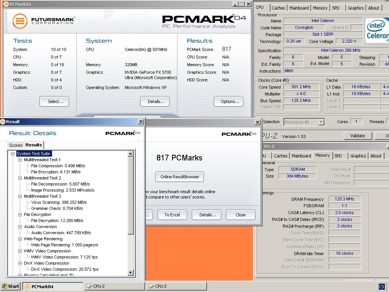Open the Graphics tab in lower CPU-Z
Screen dimensions: 389x292
tap(358, 156)
